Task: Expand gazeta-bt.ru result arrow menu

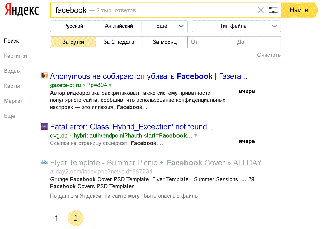Action: [110, 85]
